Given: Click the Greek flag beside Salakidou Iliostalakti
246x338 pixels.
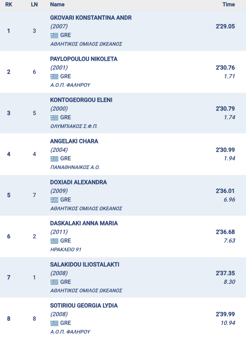Looking at the screenshot, I should click(x=54, y=282).
